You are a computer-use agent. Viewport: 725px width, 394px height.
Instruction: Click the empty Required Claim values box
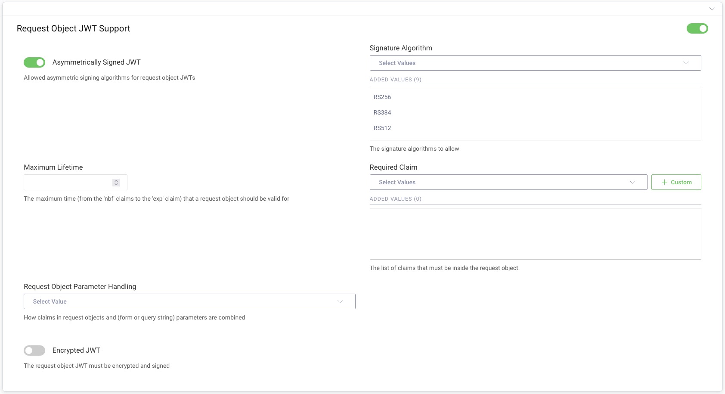click(x=535, y=234)
